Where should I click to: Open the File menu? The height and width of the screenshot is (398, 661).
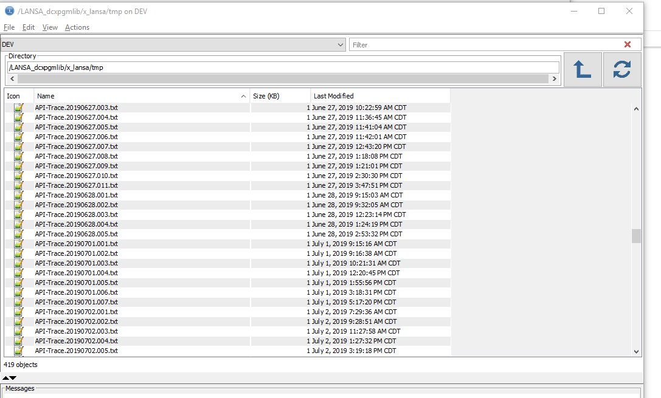pyautogui.click(x=9, y=27)
